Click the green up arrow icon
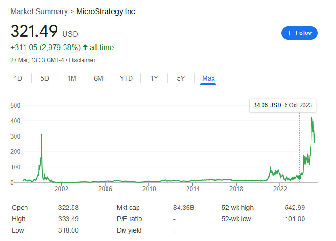Image resolution: width=336 pixels, height=241 pixels. [x=85, y=48]
